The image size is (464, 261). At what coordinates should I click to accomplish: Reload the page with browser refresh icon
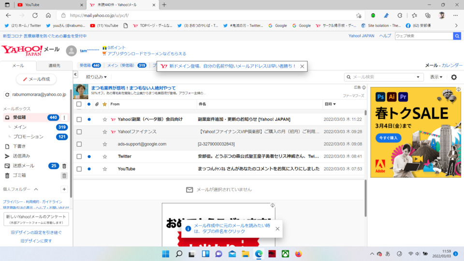pyautogui.click(x=35, y=15)
